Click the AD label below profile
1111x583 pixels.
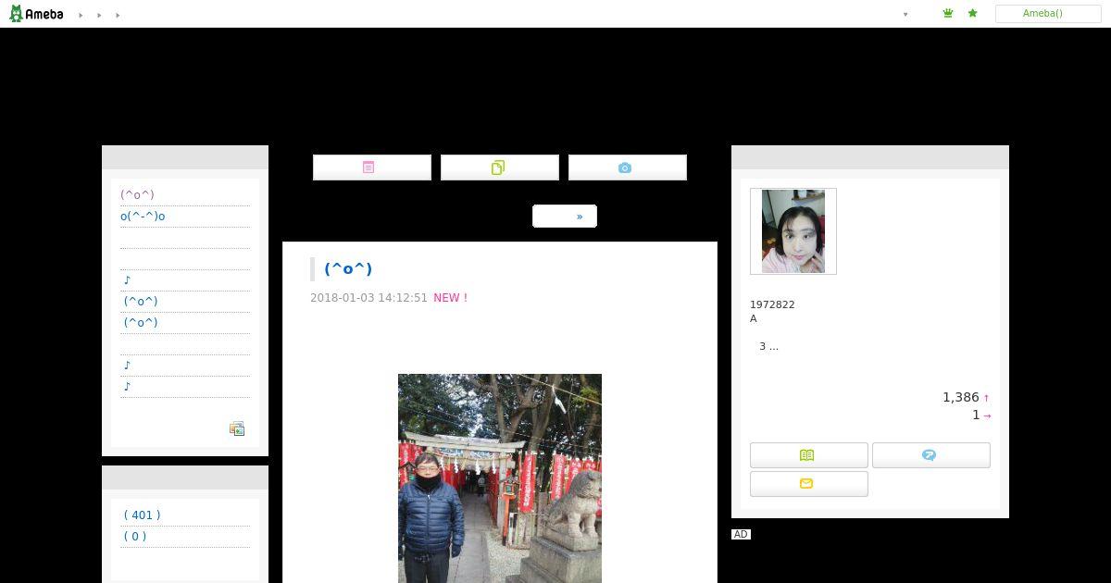[741, 534]
